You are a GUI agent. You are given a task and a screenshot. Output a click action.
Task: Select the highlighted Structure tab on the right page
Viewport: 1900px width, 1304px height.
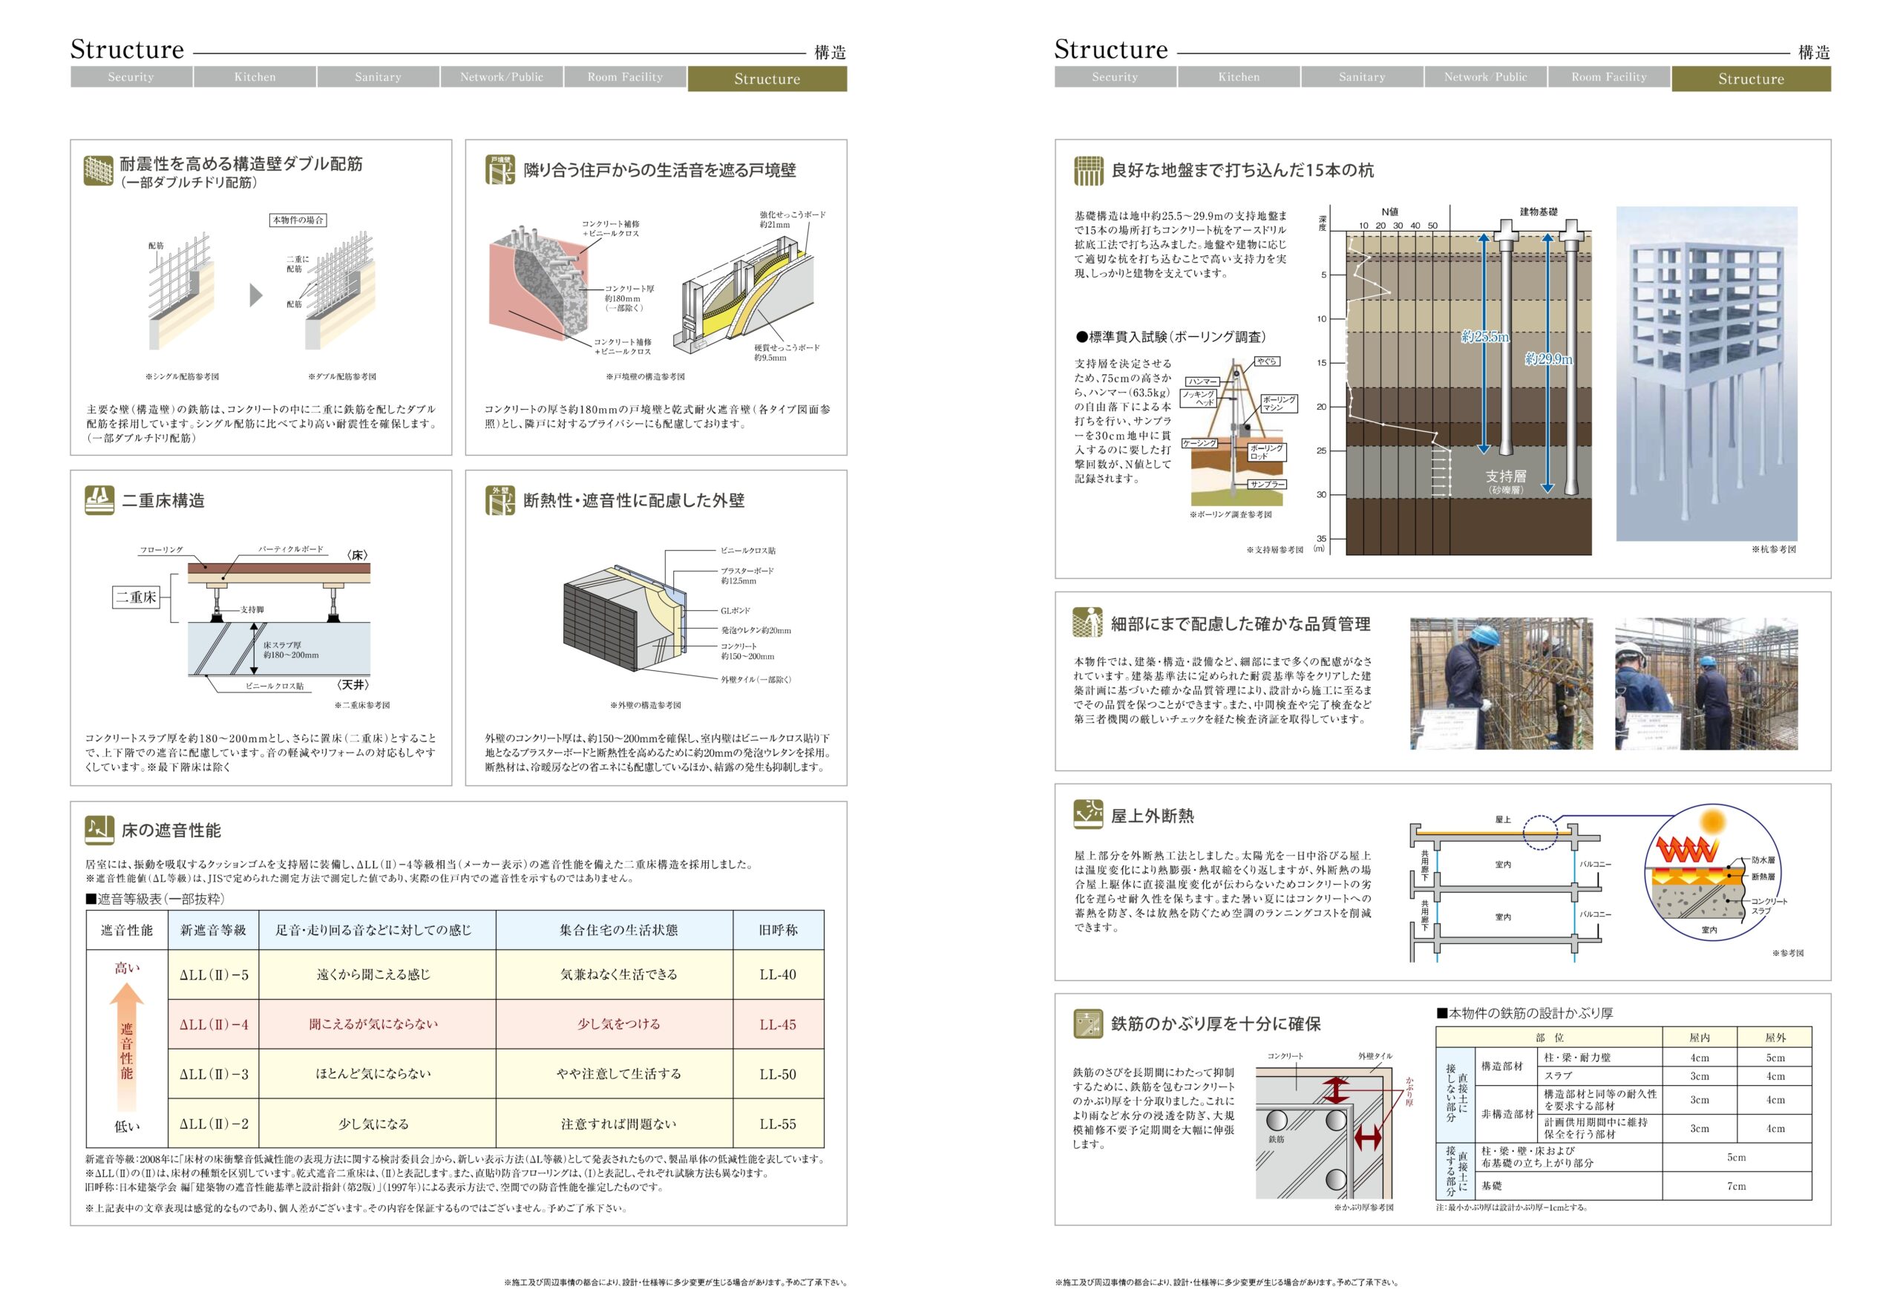click(1750, 79)
